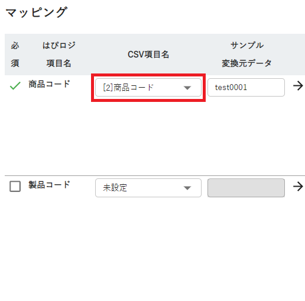Click the green checkmark beside 商品コード
The width and height of the screenshot is (305, 301).
[x=15, y=86]
